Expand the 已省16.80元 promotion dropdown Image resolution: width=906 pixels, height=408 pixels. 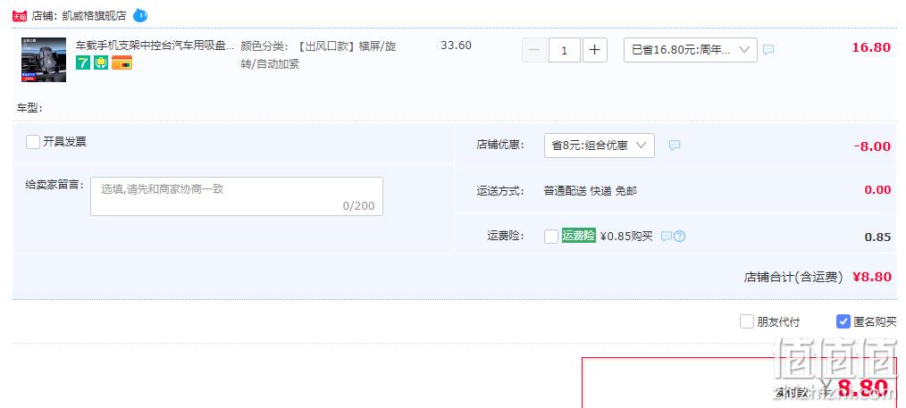(691, 50)
